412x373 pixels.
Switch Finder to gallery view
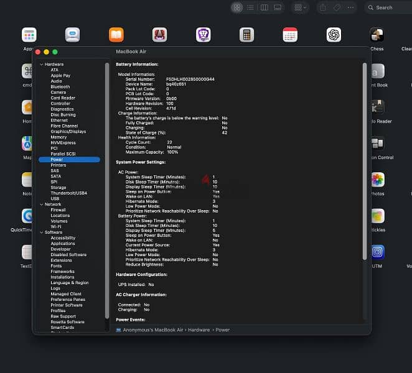pos(278,7)
